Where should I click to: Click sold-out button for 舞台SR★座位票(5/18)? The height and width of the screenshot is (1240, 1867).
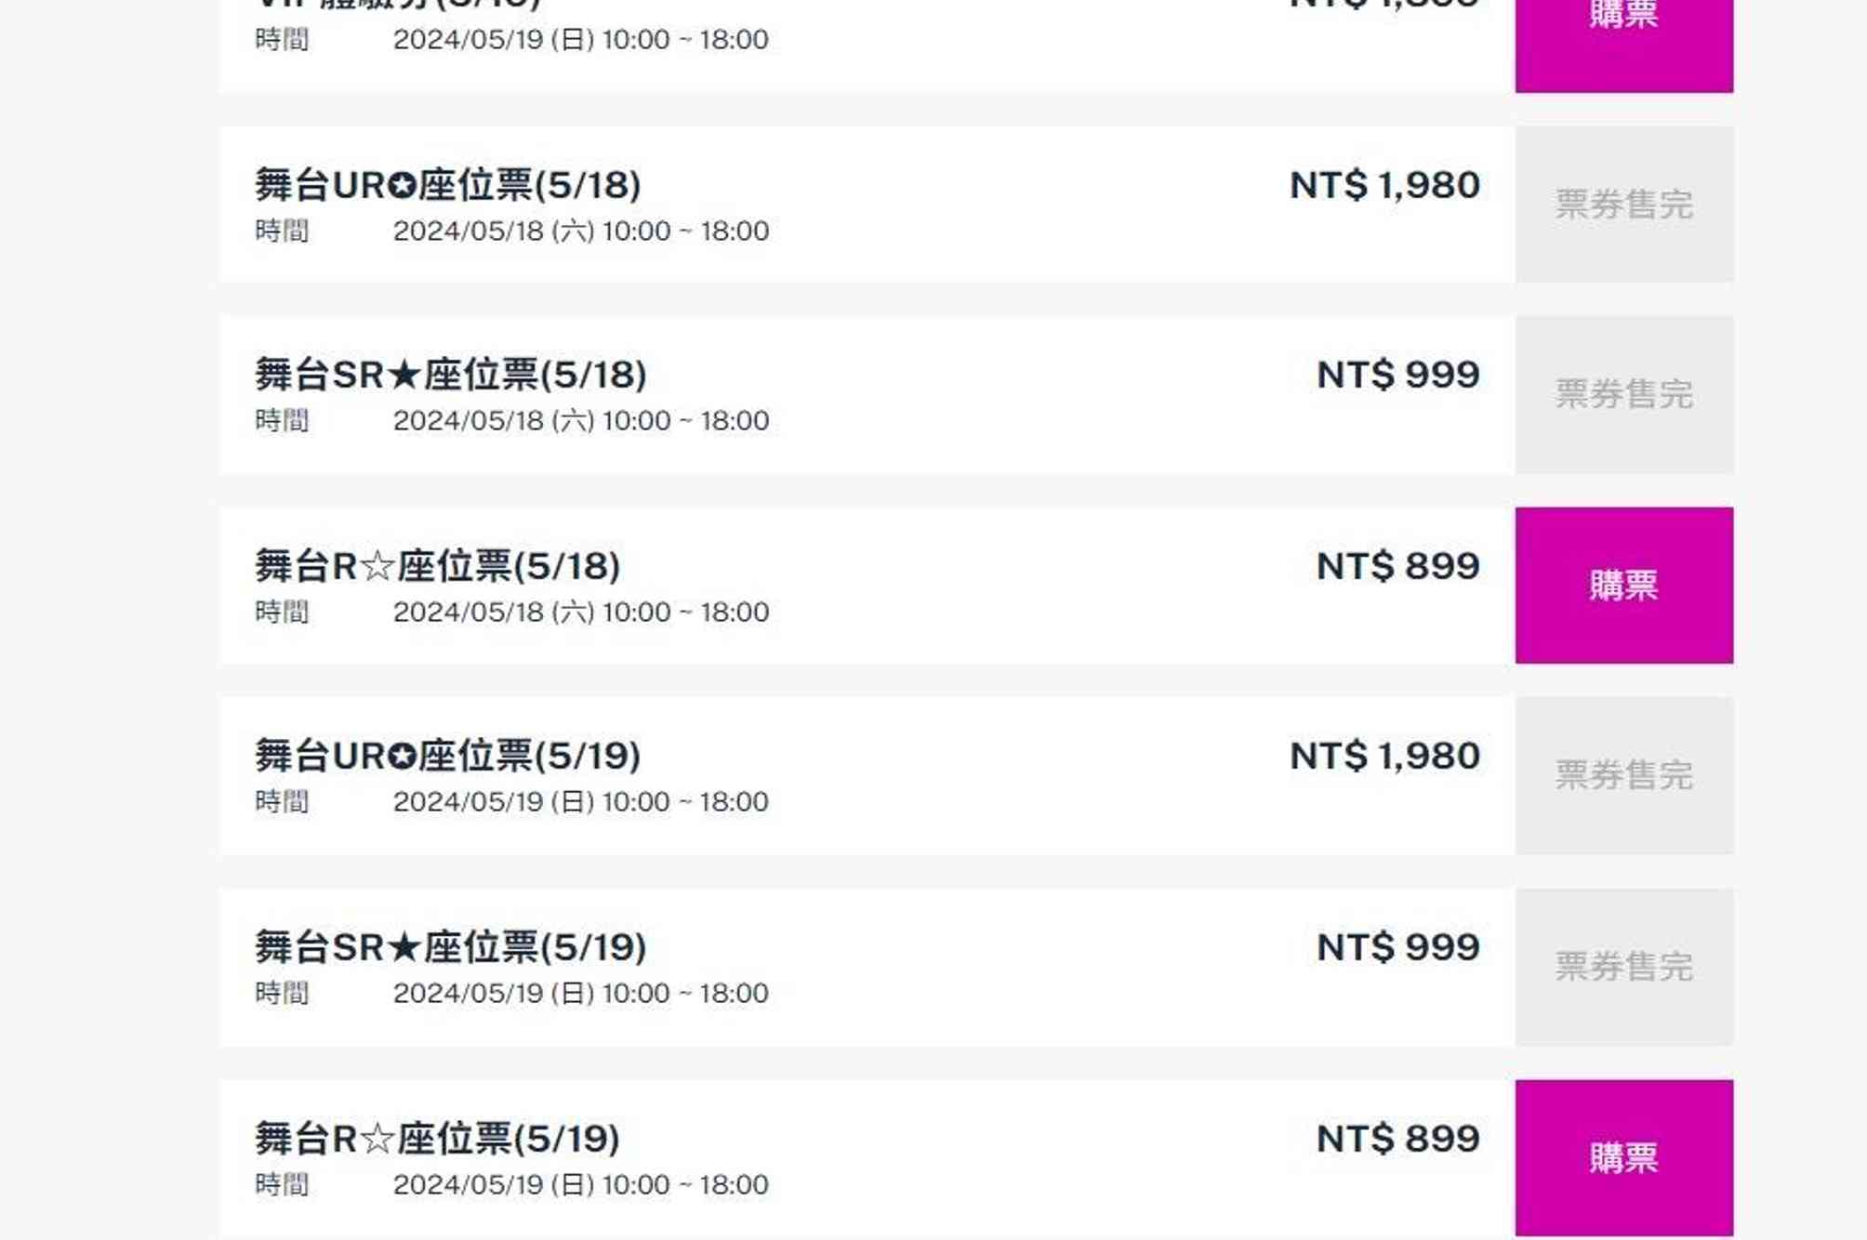1623,394
